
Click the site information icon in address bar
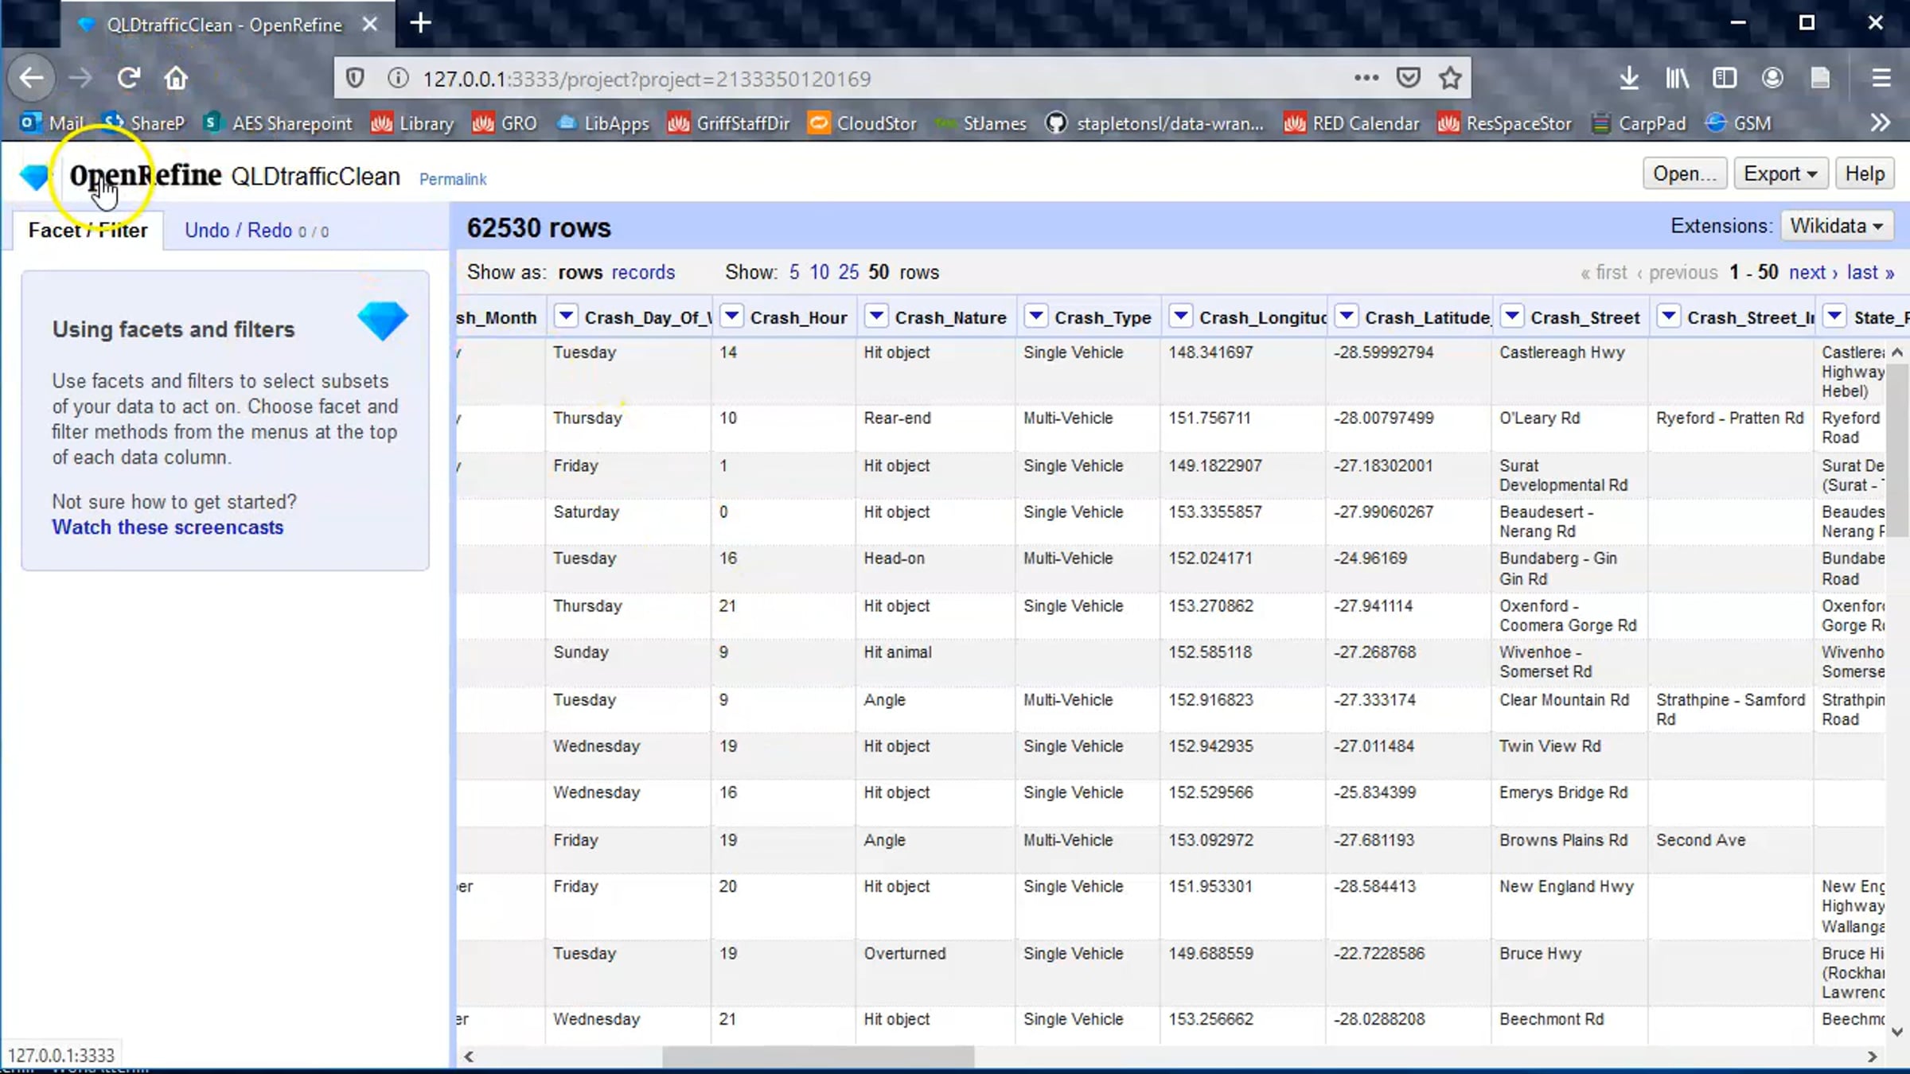click(x=398, y=78)
